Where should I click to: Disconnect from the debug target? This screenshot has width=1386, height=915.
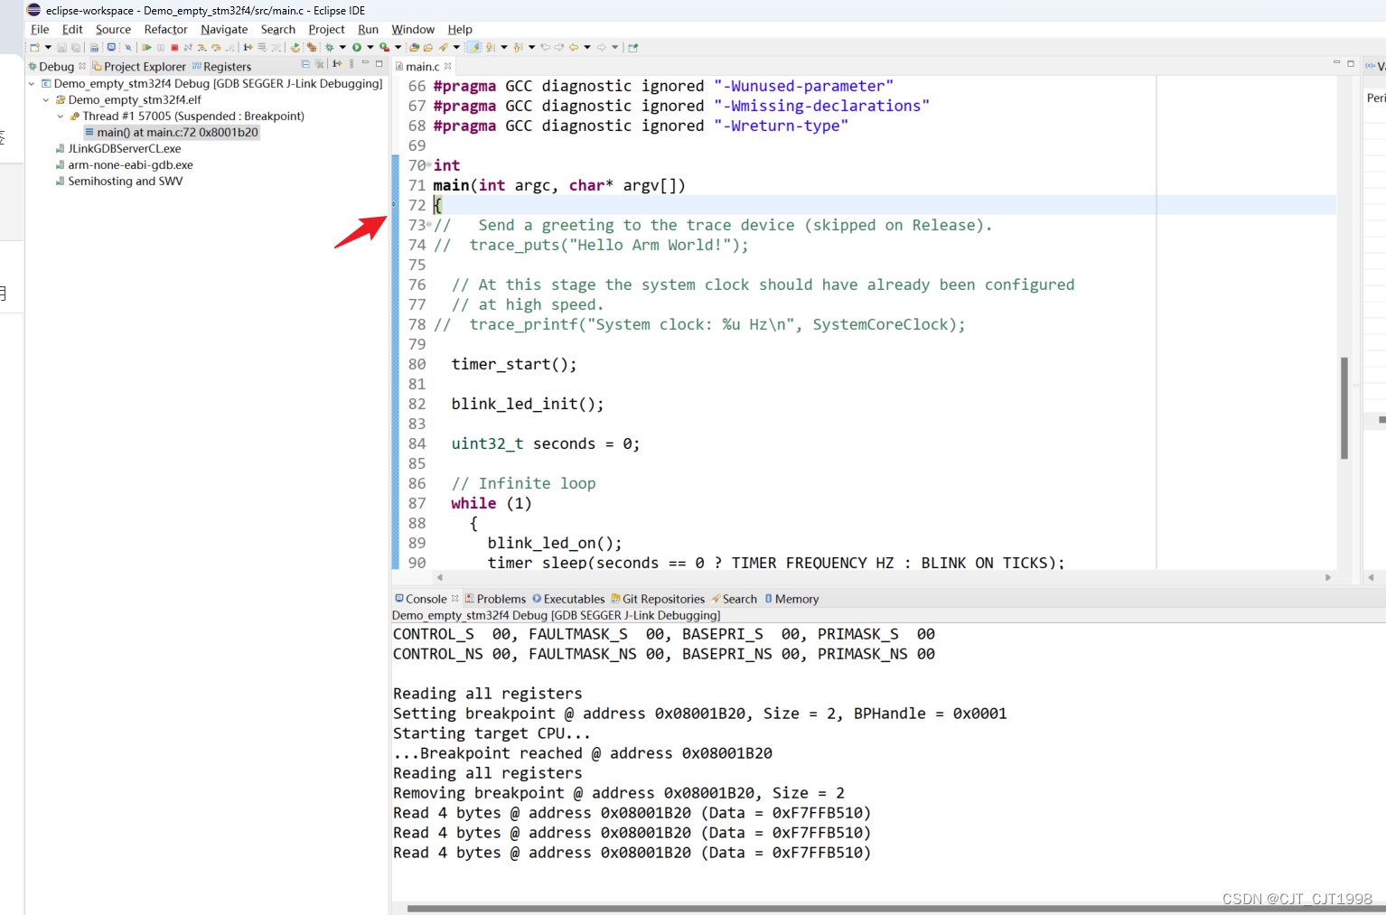188,47
